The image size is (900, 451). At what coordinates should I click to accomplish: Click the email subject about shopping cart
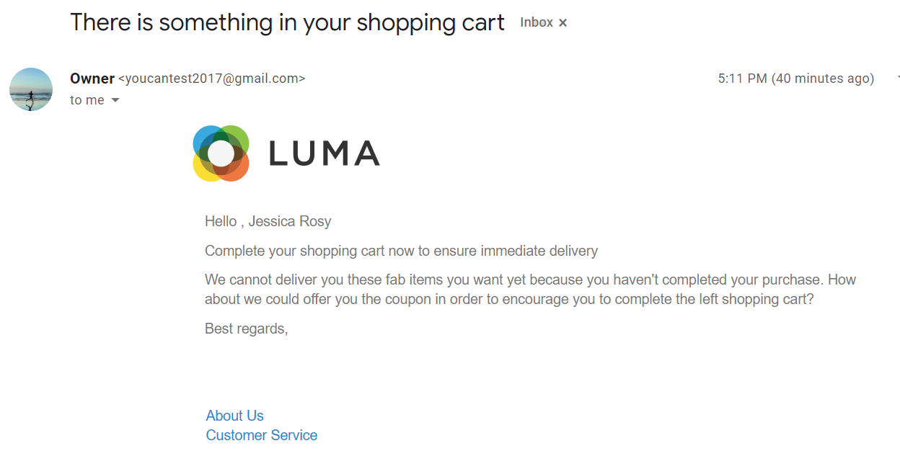(287, 22)
